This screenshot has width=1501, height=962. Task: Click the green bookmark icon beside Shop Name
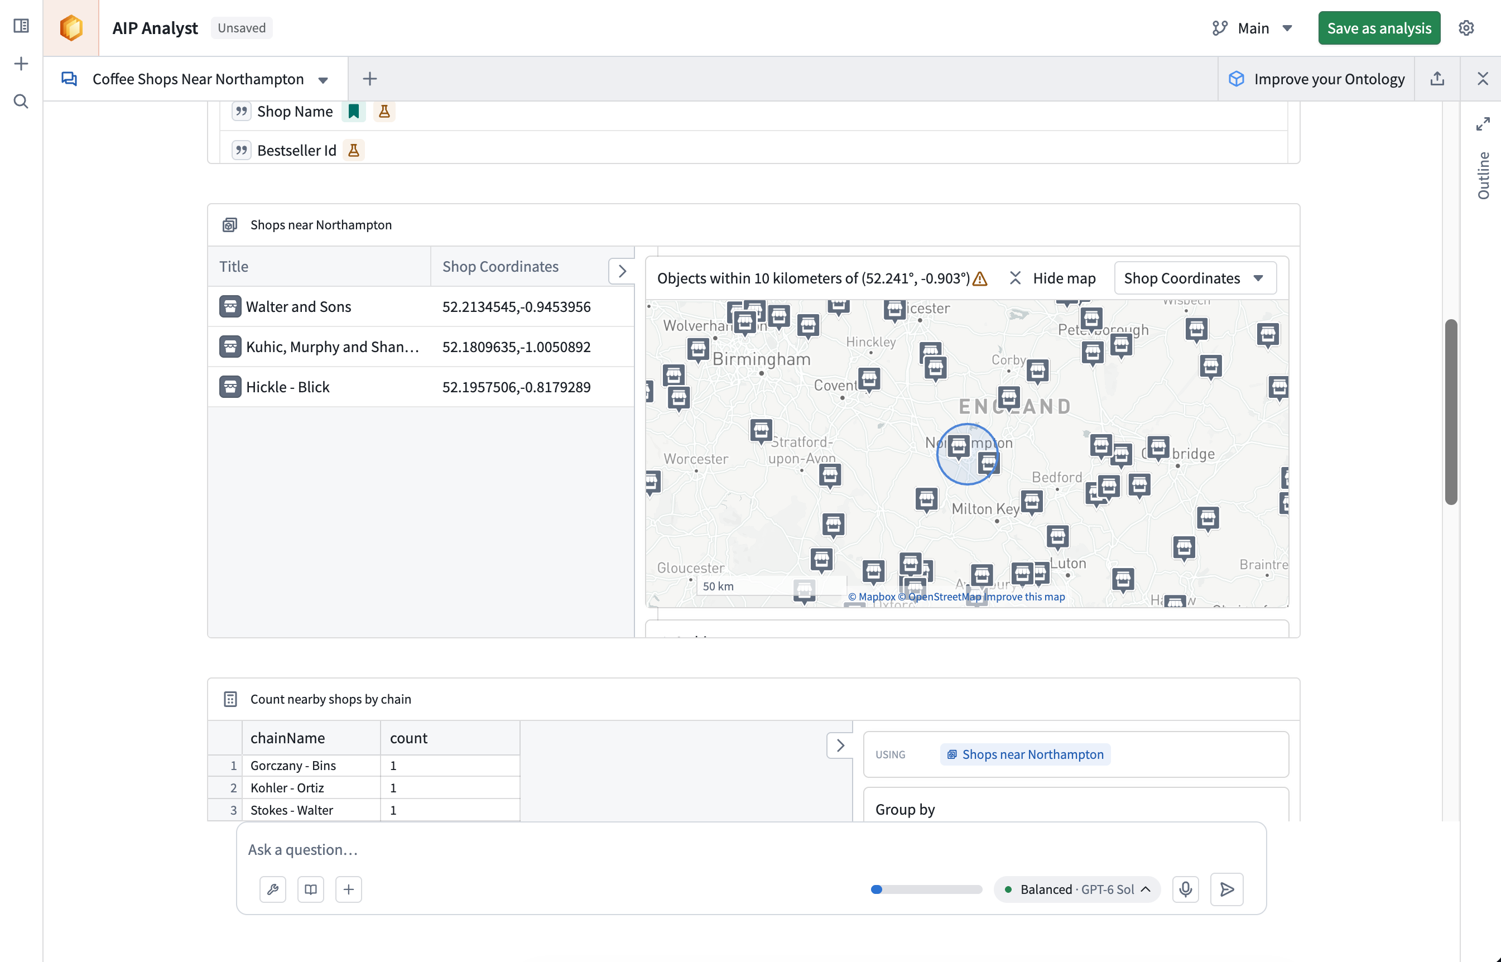(x=354, y=111)
